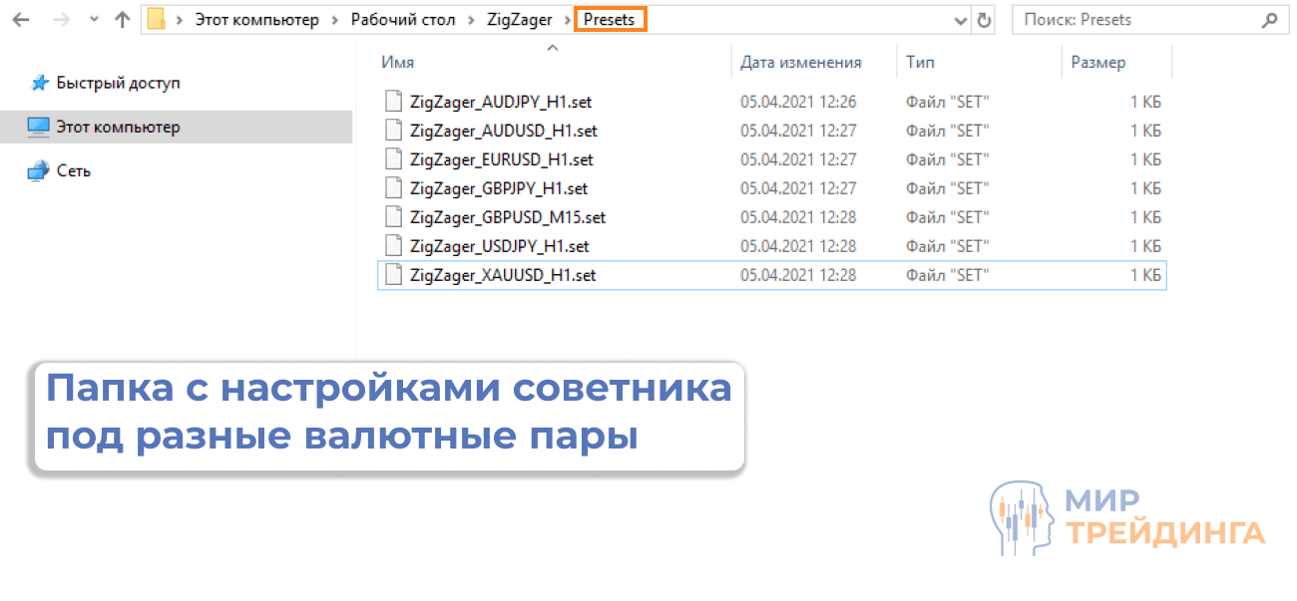The height and width of the screenshot is (601, 1297).
Task: Click the folder icon in the address bar
Action: (155, 18)
